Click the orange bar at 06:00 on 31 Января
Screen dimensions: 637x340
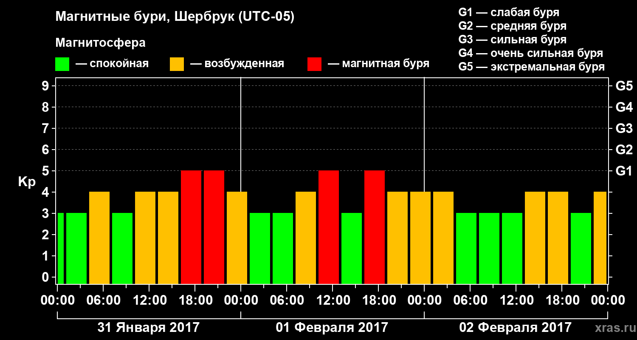tap(99, 238)
